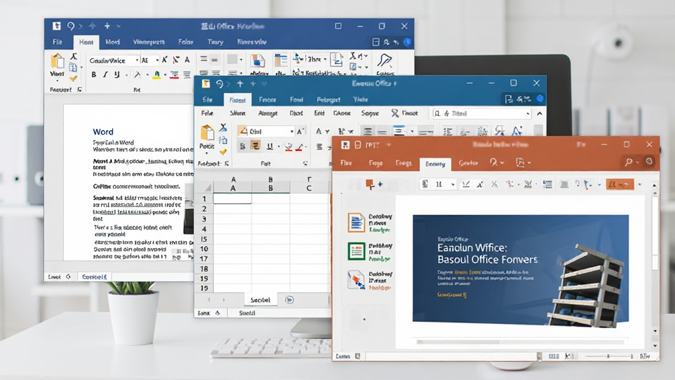Click the Save icon in the spreadsheet title bar
The image size is (675, 380).
(206, 84)
